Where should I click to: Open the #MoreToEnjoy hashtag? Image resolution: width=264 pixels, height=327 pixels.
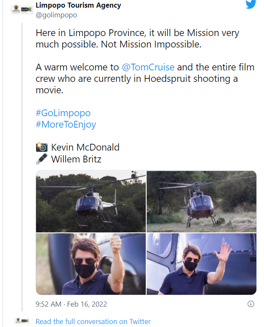point(66,125)
